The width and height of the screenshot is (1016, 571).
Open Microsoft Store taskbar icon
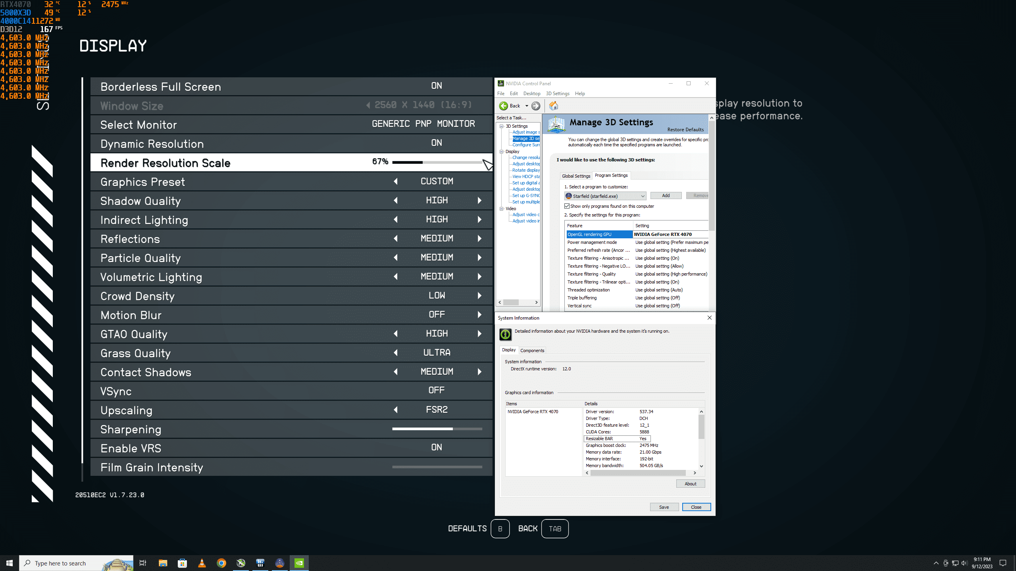pyautogui.click(x=182, y=563)
